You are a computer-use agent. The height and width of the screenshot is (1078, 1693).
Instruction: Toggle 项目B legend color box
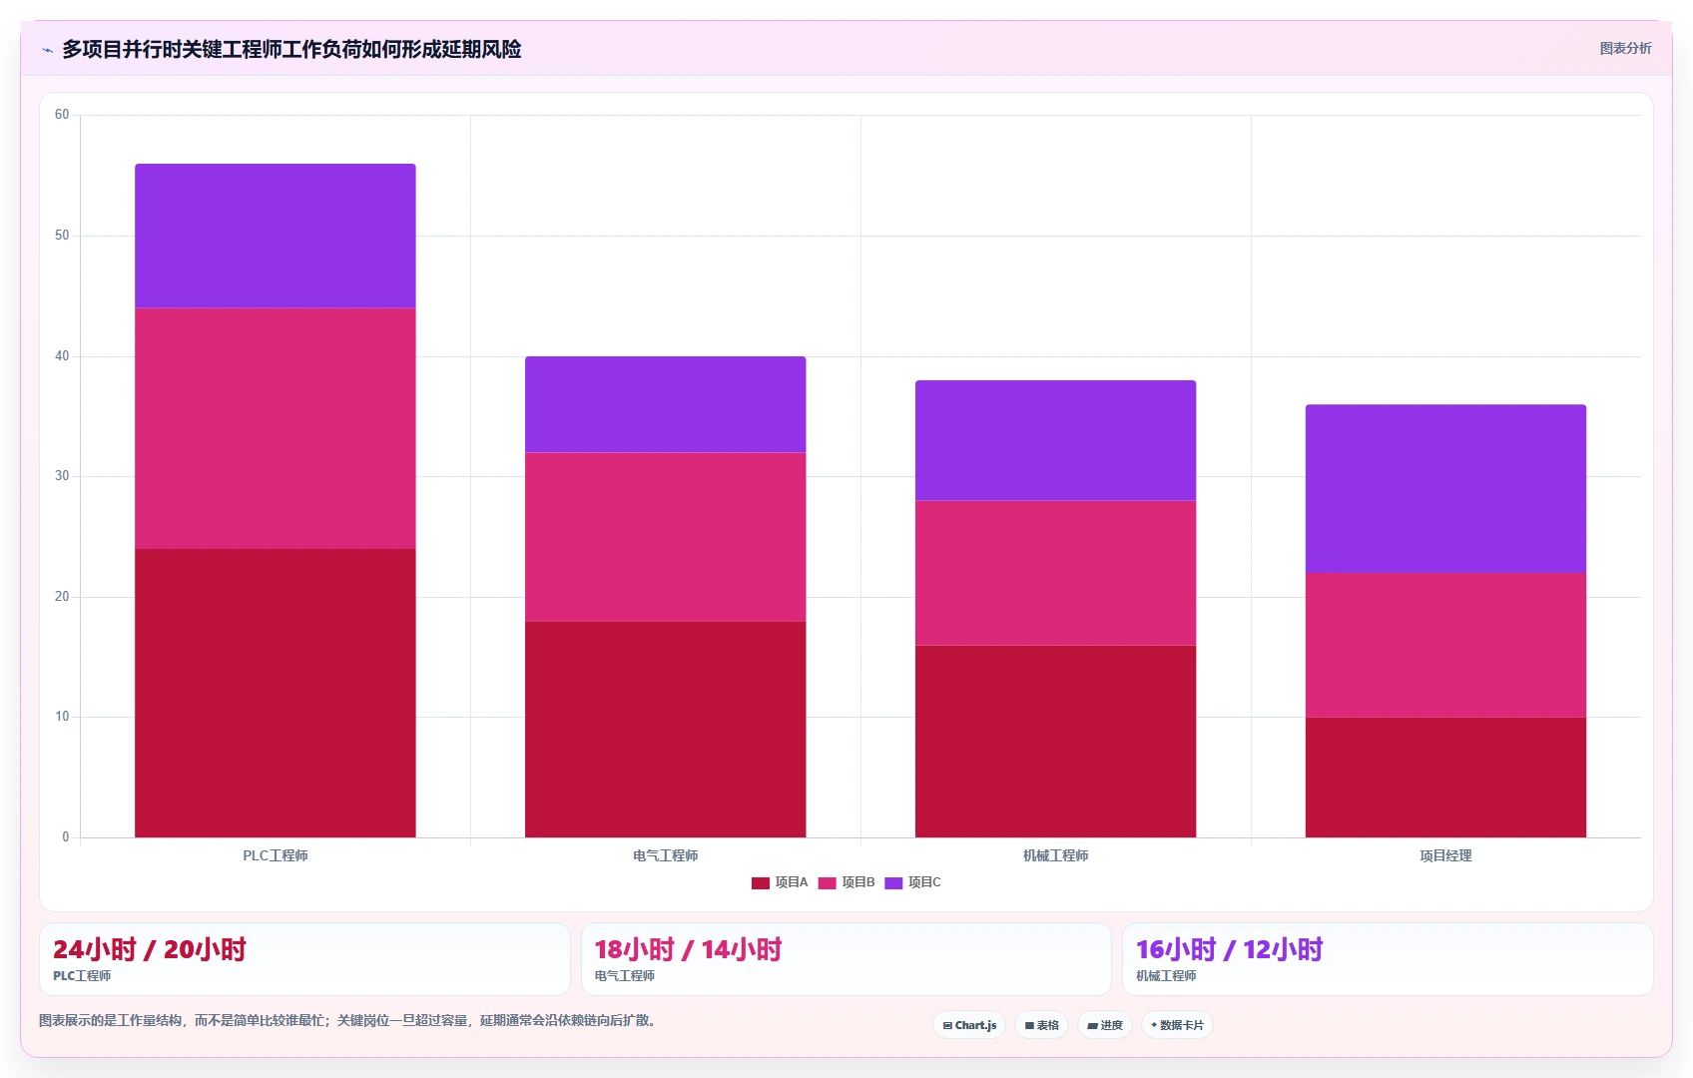click(x=827, y=882)
